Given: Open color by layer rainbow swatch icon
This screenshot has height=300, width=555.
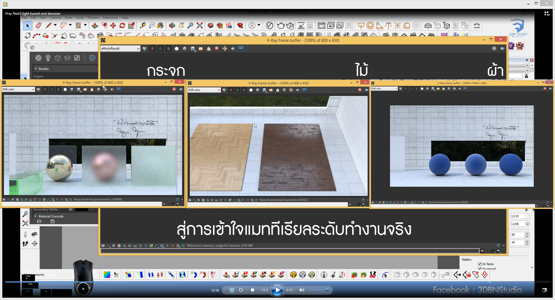Looking at the screenshot, I should point(107,275).
